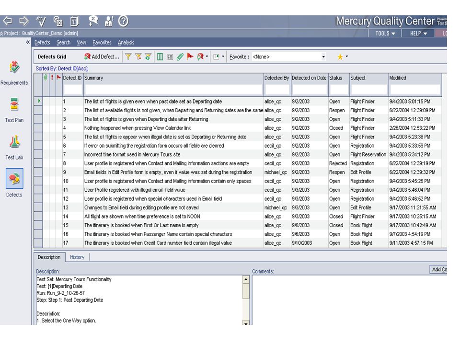This screenshot has width=460, height=345.
Task: Click '9/10/2003' detected date cell
Action: tap(302, 243)
